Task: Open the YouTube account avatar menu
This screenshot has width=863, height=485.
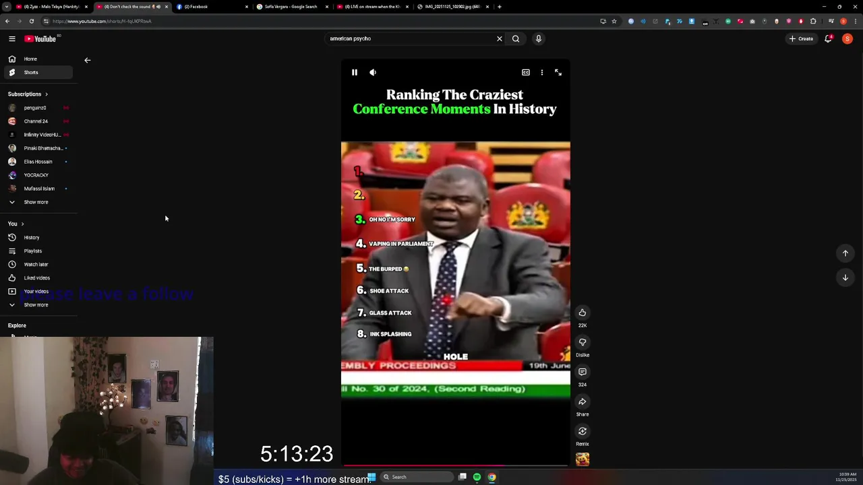Action: (x=847, y=38)
